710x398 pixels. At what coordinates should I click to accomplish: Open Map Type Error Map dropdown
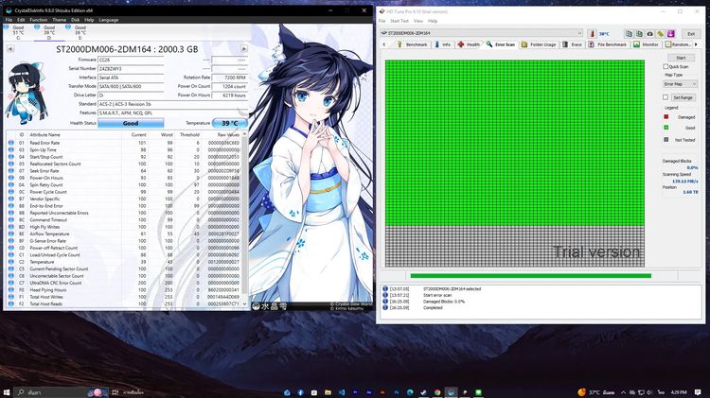click(680, 84)
